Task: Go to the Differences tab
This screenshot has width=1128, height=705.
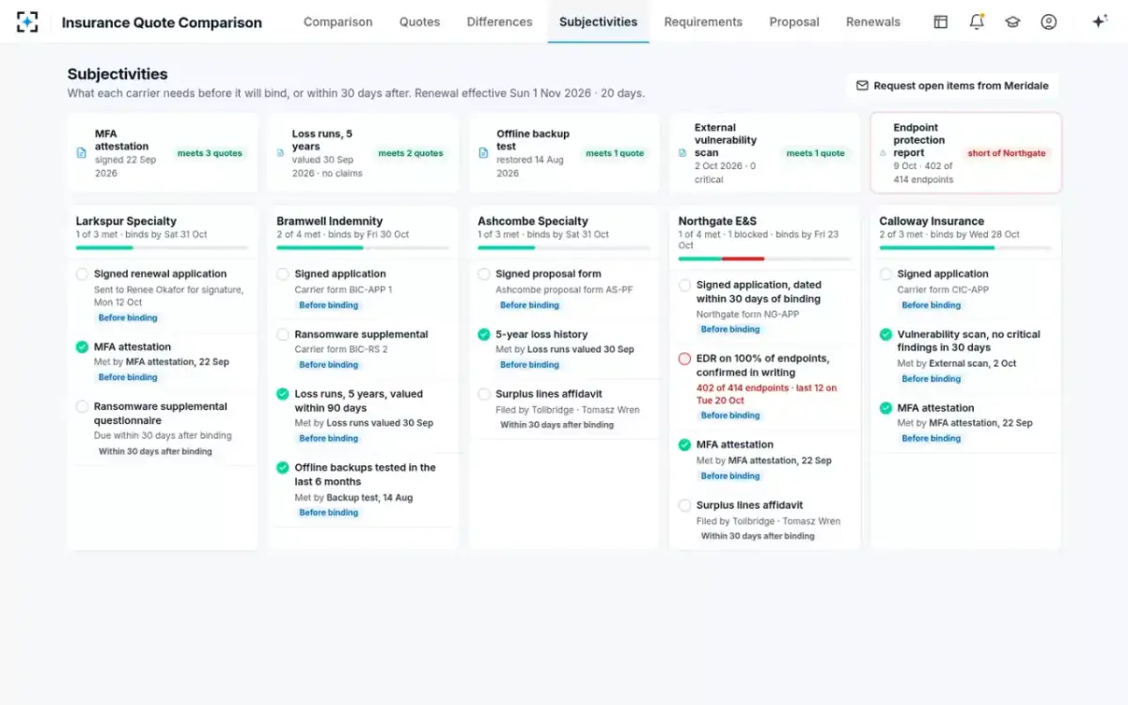Action: point(499,22)
